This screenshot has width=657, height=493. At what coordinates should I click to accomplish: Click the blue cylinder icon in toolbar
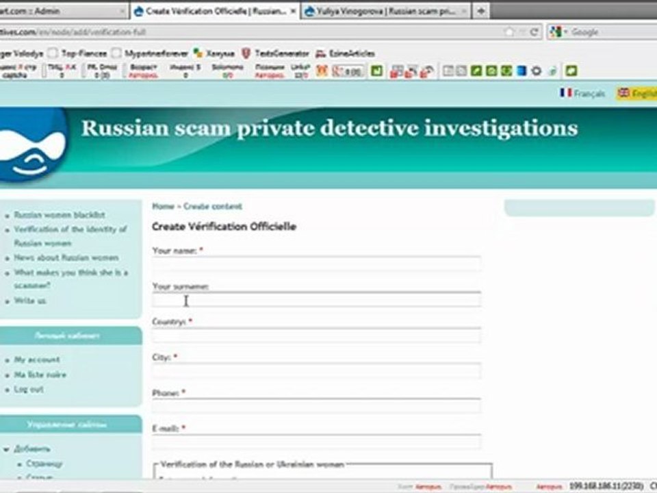[521, 71]
